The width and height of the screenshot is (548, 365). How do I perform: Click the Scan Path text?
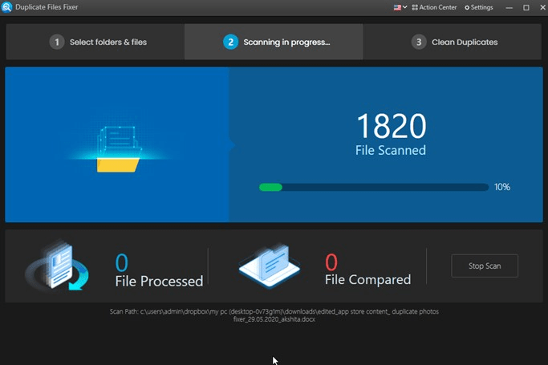click(274, 315)
